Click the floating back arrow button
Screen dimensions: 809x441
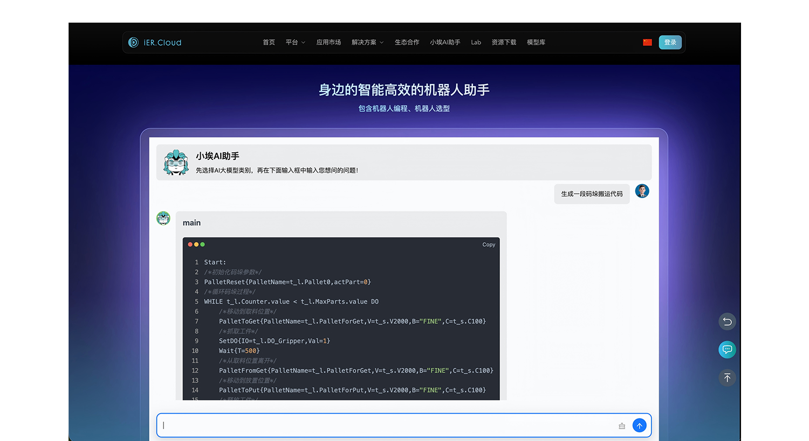click(727, 321)
